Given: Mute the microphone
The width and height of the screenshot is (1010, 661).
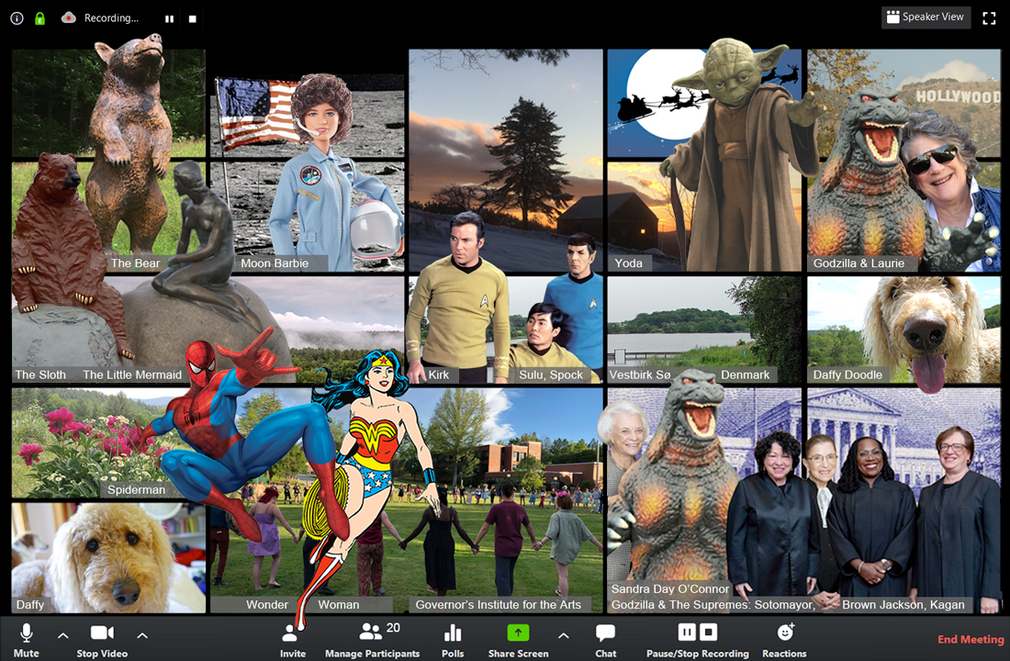Looking at the screenshot, I should pyautogui.click(x=27, y=633).
